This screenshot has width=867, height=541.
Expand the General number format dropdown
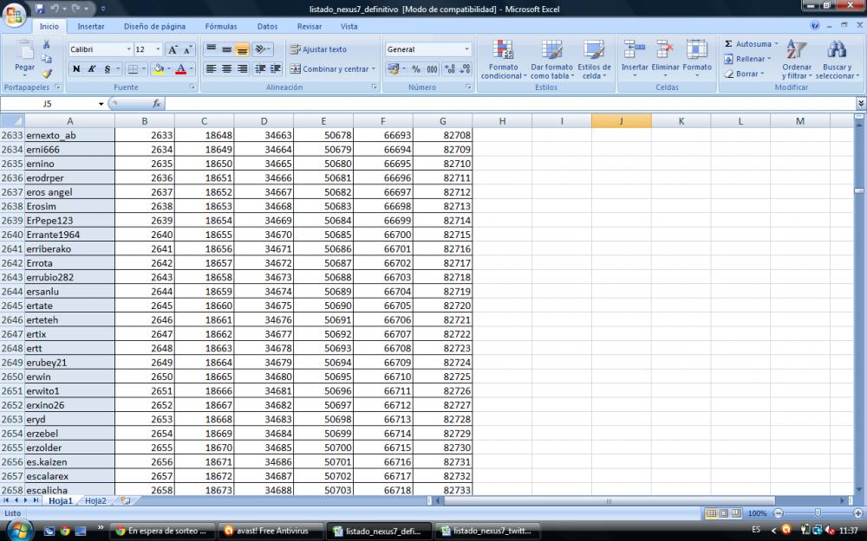[x=466, y=50]
